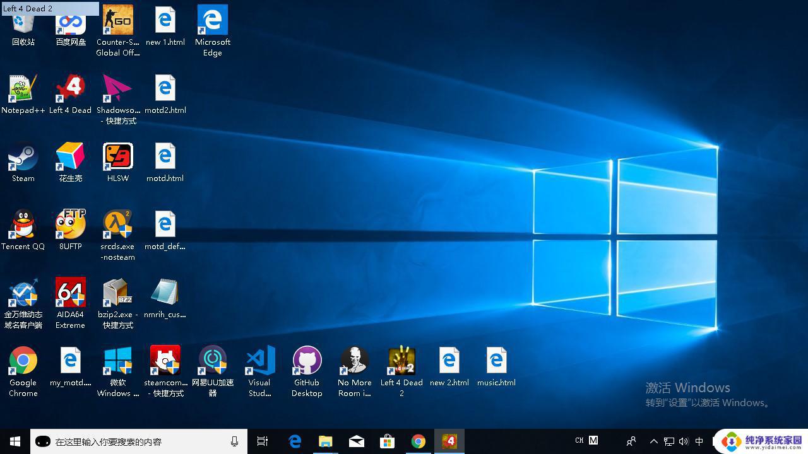The width and height of the screenshot is (808, 454).
Task: Open Task View on the taskbar
Action: [x=263, y=441]
